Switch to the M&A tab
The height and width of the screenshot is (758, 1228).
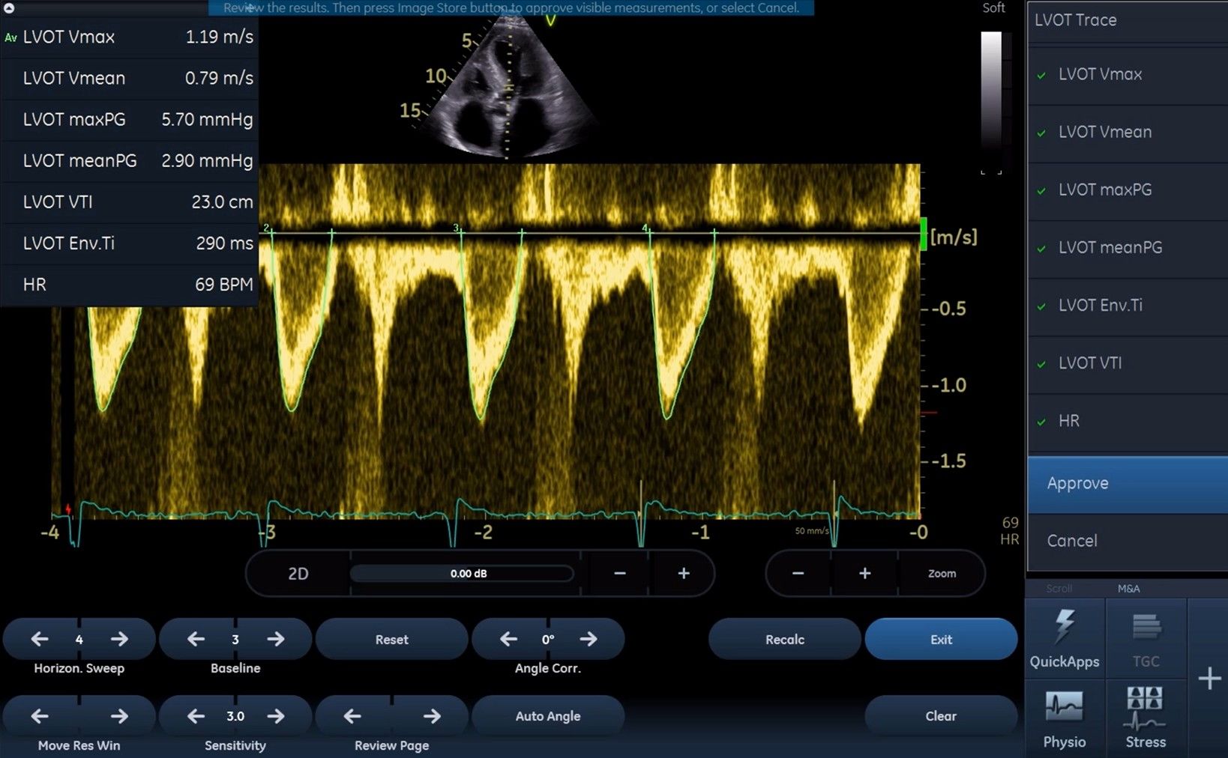click(x=1128, y=589)
